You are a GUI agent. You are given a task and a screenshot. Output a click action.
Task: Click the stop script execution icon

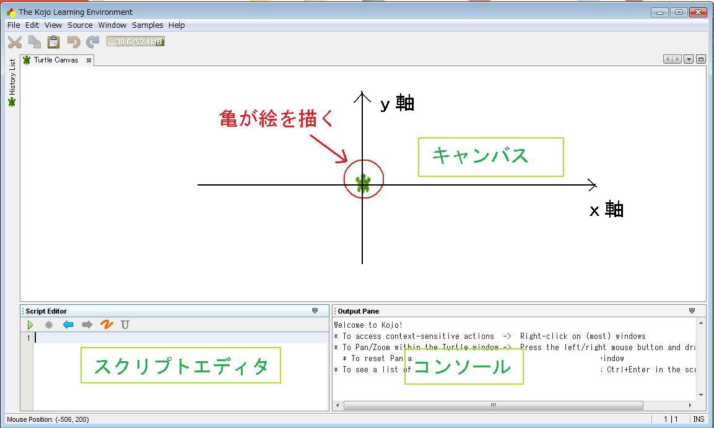pos(49,324)
